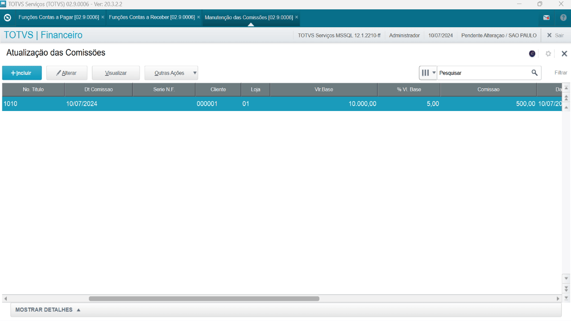Screen dimensions: 571x321
Task: Click TOTVS Serviços MSSQL 12.1.2210-ff label
Action: point(339,35)
